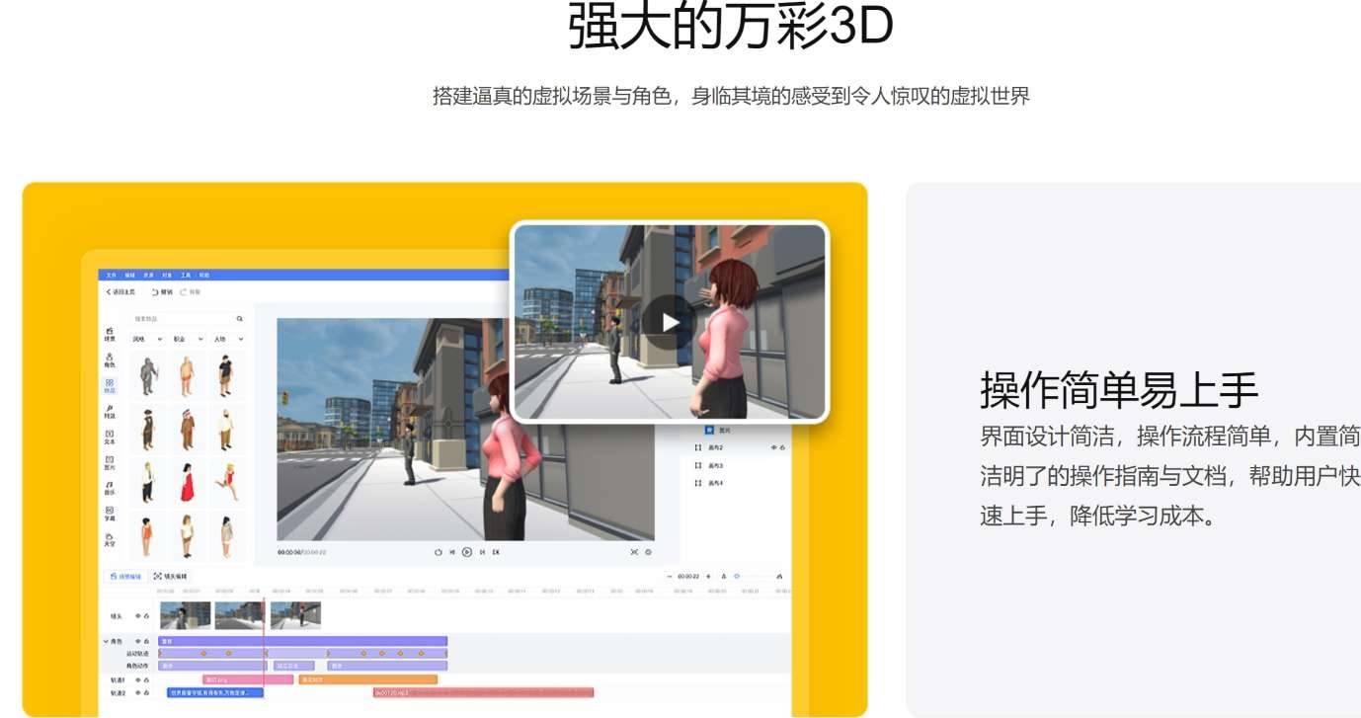Click the greyed redo button in toolbar

click(x=191, y=292)
